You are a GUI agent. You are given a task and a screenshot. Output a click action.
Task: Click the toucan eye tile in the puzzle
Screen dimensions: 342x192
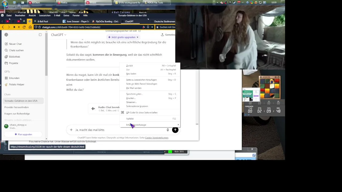[x=272, y=82]
